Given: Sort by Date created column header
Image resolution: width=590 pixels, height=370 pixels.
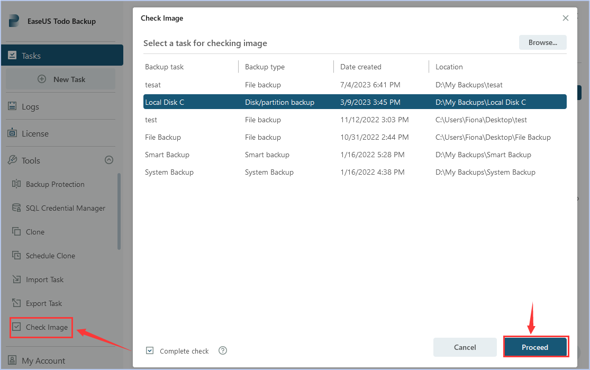Looking at the screenshot, I should (361, 67).
